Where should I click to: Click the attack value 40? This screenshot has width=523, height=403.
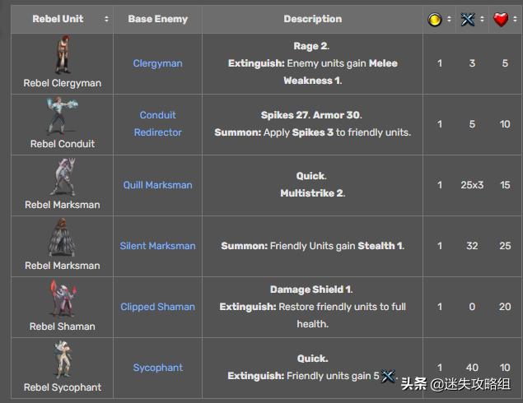point(472,368)
